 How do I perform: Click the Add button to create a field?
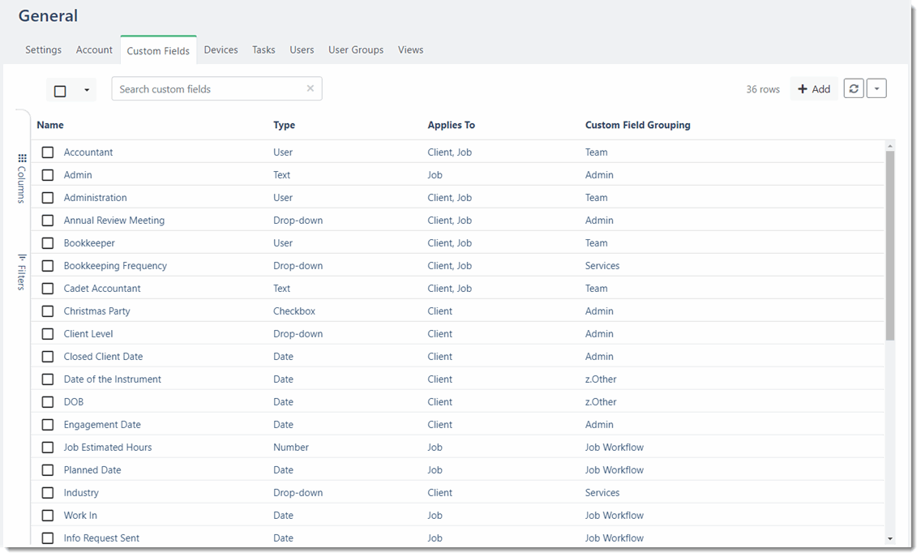pos(813,88)
